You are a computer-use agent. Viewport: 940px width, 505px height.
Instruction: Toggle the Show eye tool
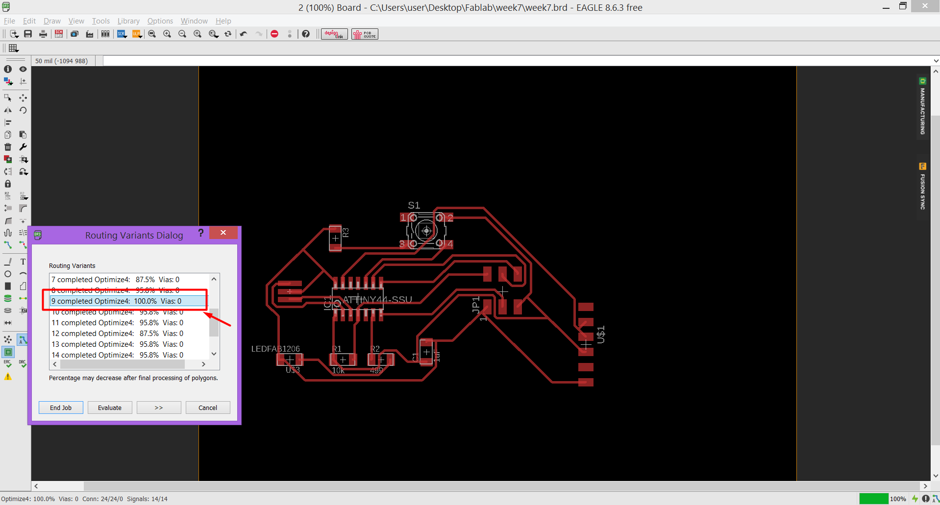coord(23,69)
